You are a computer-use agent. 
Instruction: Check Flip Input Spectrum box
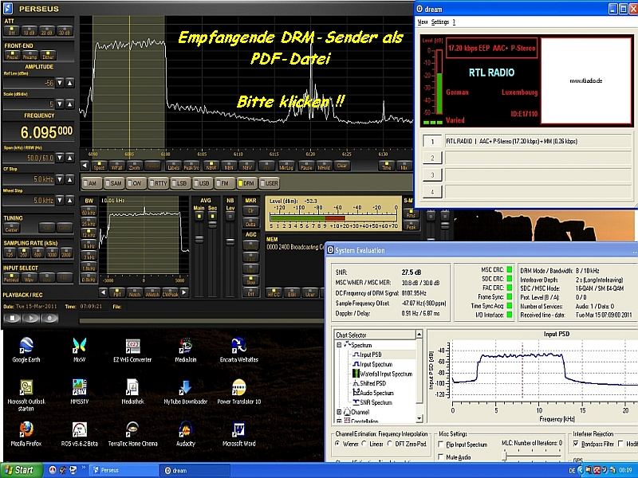pyautogui.click(x=441, y=445)
